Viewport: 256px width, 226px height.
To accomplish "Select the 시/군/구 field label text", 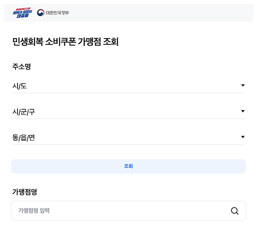I will (x=24, y=112).
